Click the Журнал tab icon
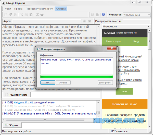Image resolution: width=153 pixels, height=135 pixels. point(6,125)
